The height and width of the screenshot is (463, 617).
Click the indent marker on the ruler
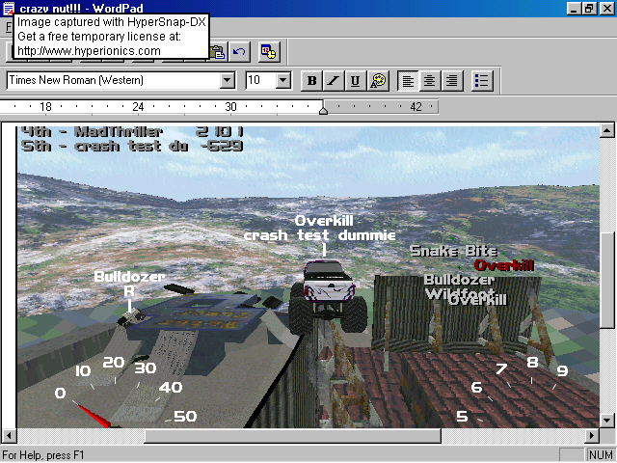323,110
